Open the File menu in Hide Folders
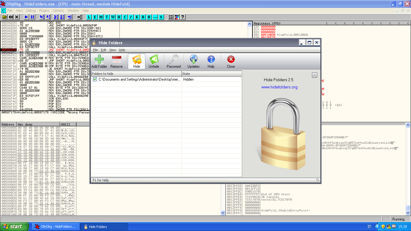 click(95, 50)
